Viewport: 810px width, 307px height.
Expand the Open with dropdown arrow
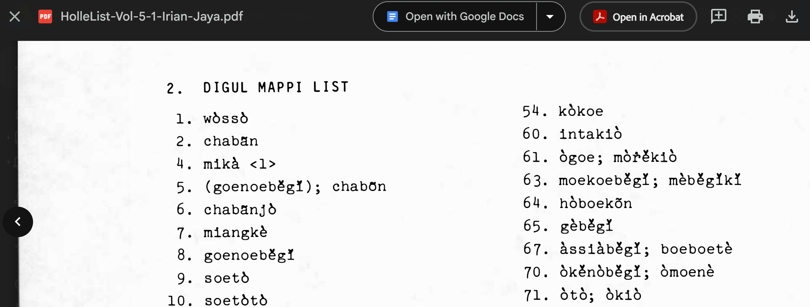550,17
